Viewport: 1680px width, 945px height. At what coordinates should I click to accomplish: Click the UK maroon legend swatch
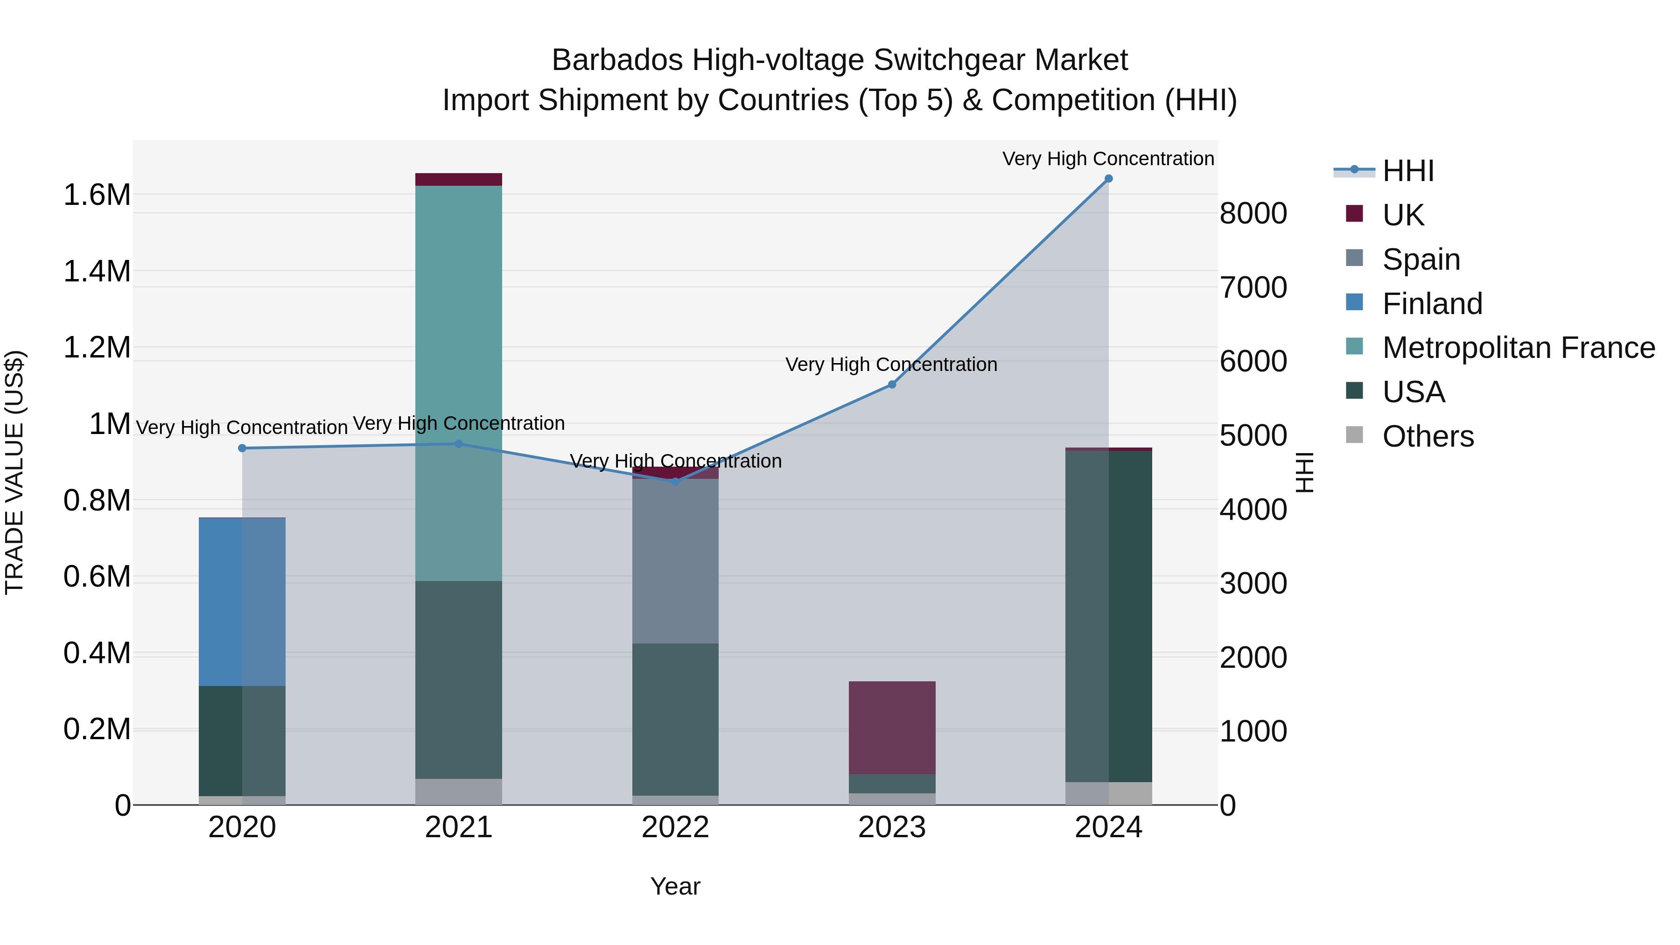point(1354,213)
